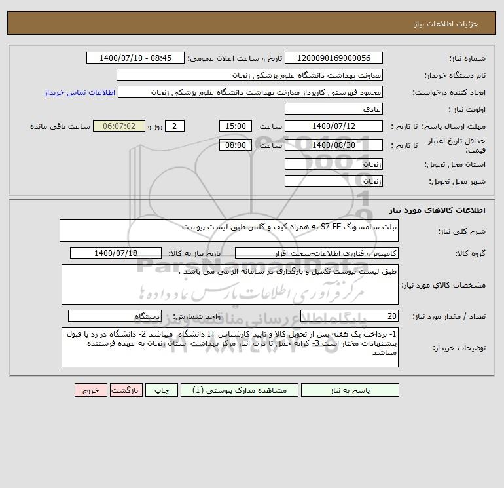Viewport: 504px width, 488px height.
Task: Click the delivery province field زنجان
Action: [x=334, y=164]
